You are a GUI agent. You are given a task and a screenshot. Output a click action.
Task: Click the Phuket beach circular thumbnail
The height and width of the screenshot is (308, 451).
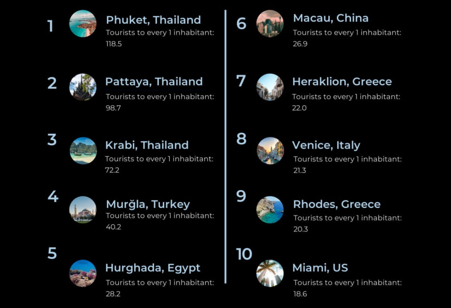tap(83, 23)
